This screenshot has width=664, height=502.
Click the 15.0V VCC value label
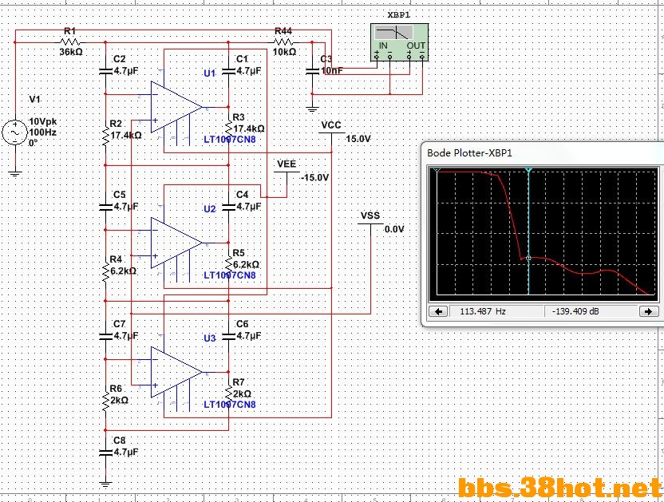358,139
